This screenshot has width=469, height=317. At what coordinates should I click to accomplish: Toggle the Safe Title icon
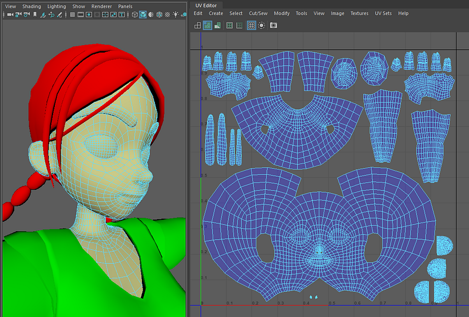coord(121,14)
